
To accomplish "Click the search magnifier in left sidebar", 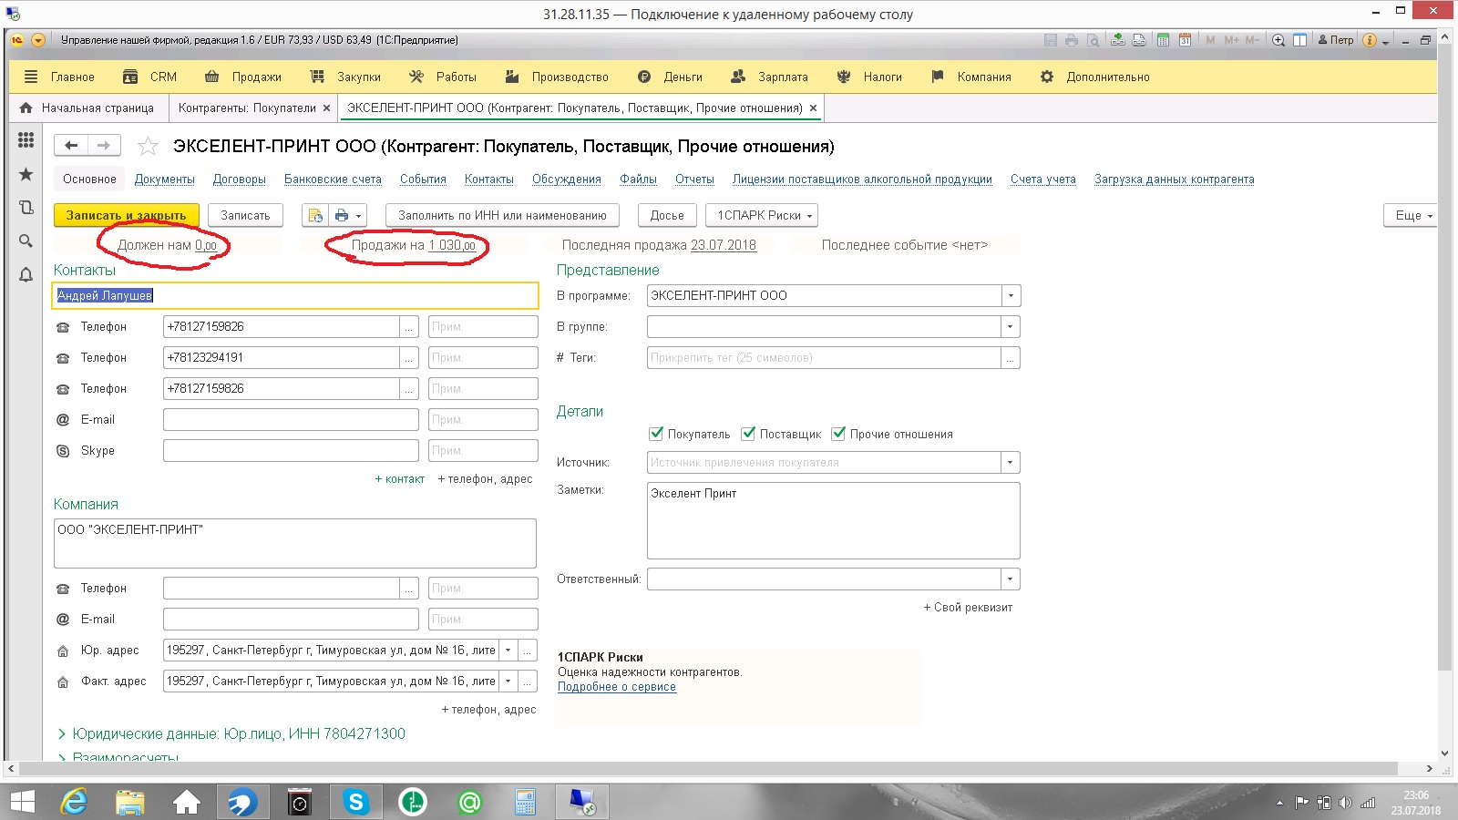I will [26, 241].
